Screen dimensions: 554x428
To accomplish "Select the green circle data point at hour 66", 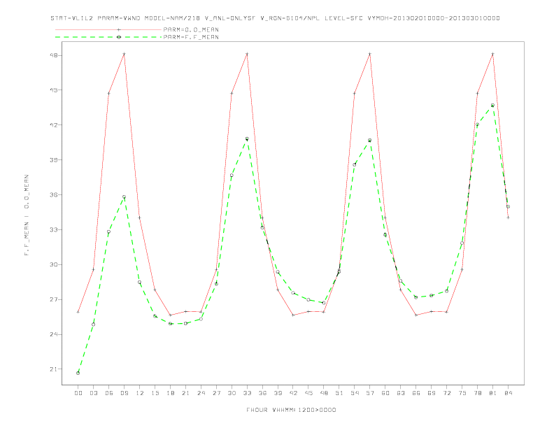I will point(416,297).
